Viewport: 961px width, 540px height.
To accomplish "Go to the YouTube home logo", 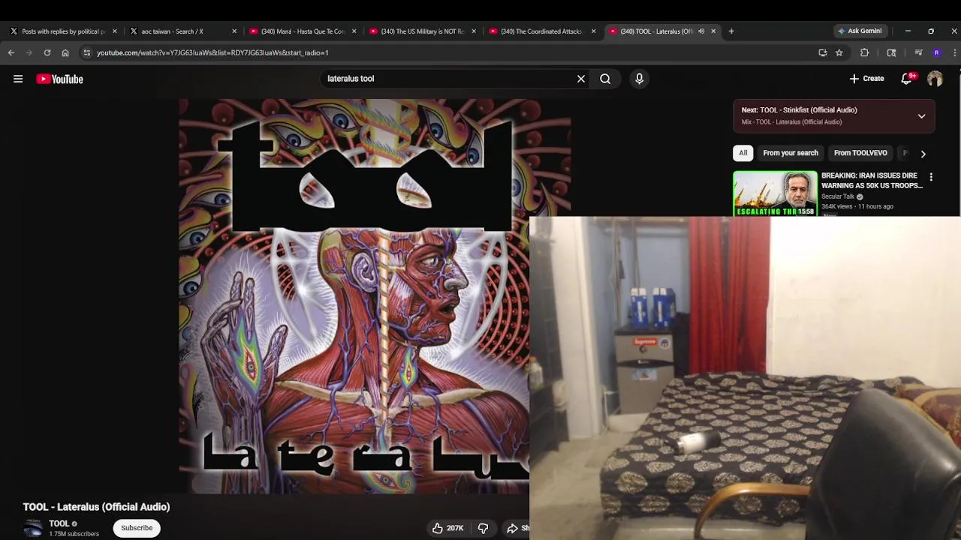I will 59,79.
